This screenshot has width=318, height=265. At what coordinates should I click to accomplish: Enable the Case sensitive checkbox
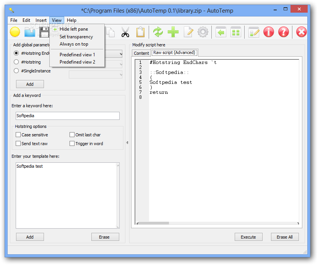(18, 135)
